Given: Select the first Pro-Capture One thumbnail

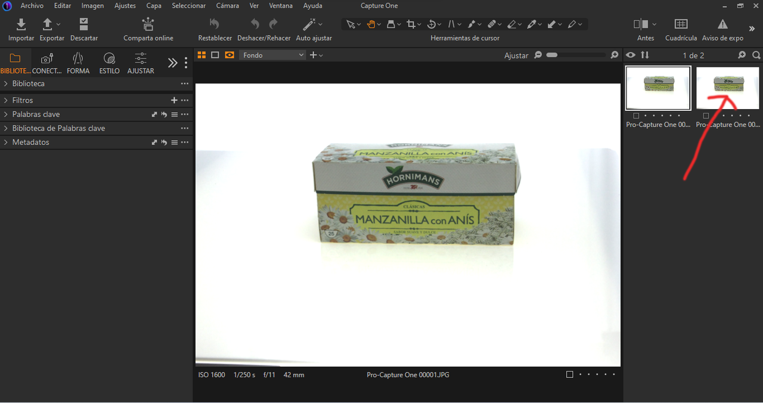Looking at the screenshot, I should (658, 88).
